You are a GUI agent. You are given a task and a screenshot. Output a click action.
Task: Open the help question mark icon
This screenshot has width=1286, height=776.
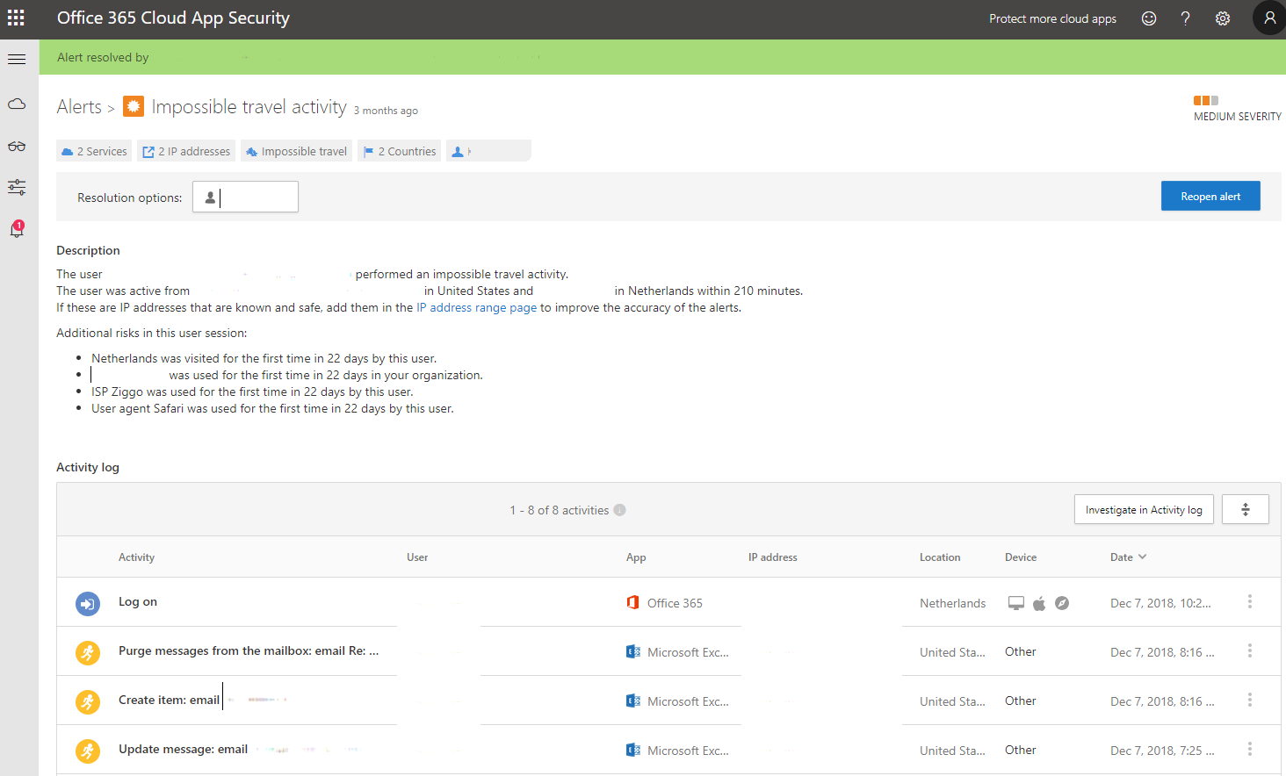[x=1185, y=18]
